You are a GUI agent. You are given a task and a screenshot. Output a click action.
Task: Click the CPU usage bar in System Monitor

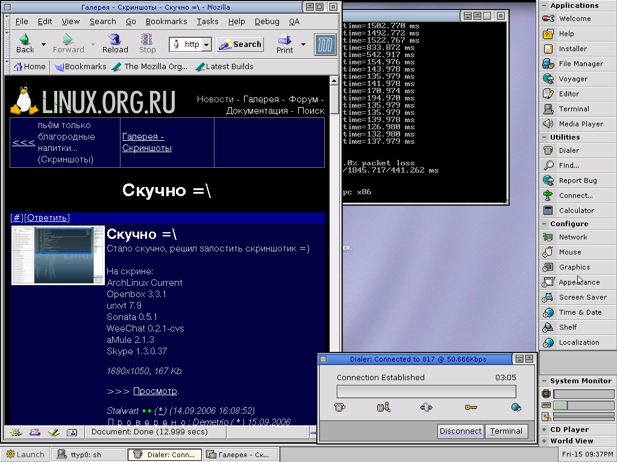pyautogui.click(x=583, y=394)
